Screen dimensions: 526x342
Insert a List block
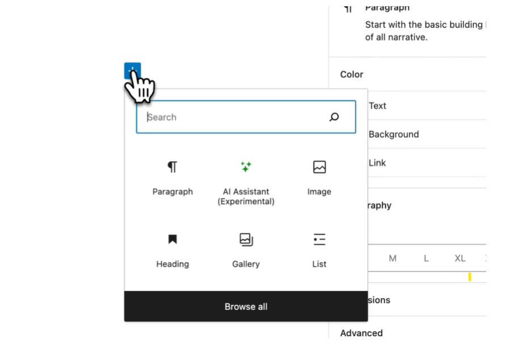tap(319, 250)
